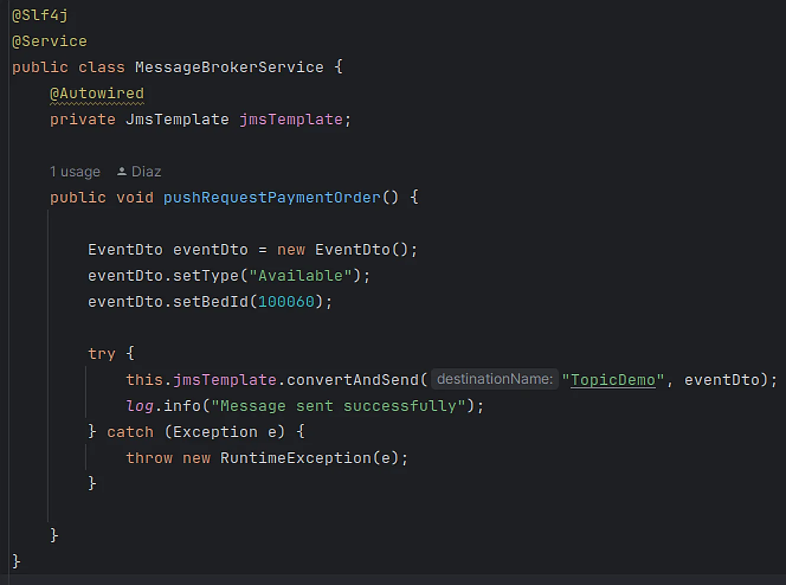
Task: Click the log.info call
Action: coord(163,406)
